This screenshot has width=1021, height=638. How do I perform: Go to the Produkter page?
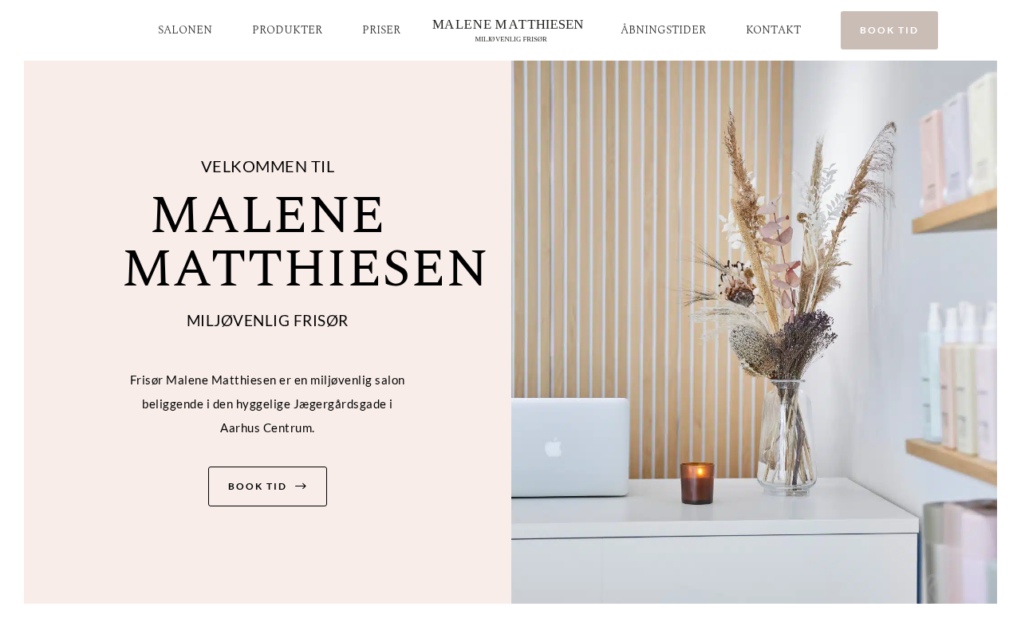pos(287,30)
